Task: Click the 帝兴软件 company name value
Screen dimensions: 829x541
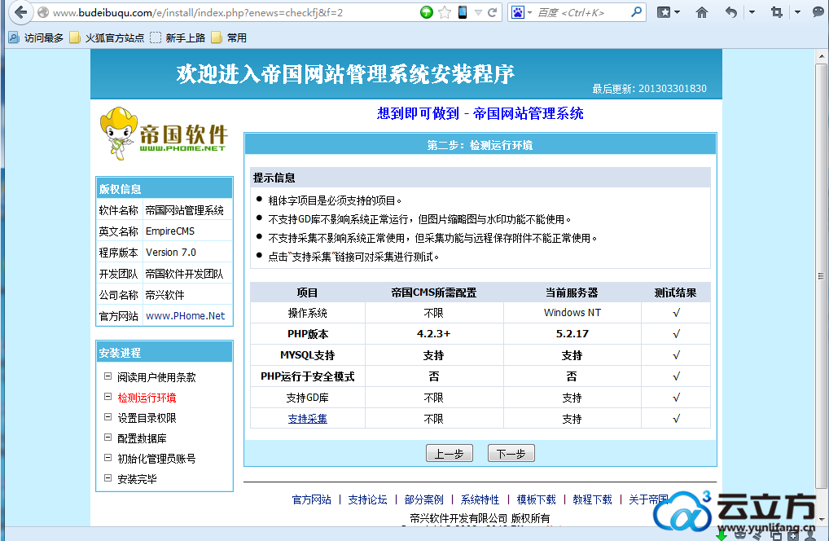Action: (165, 295)
